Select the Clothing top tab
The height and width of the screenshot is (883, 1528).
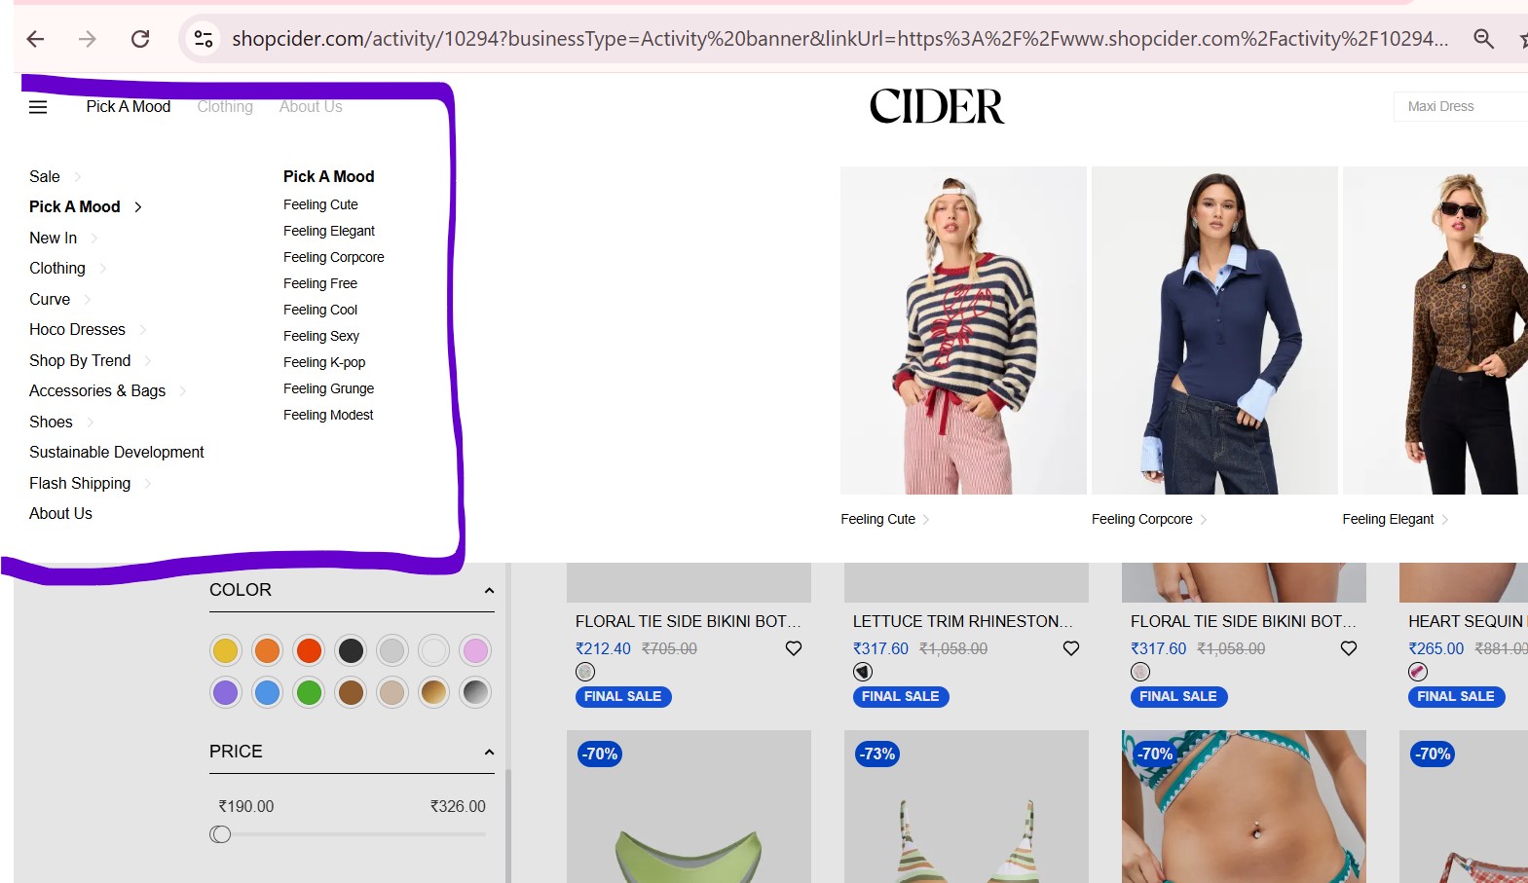click(225, 106)
